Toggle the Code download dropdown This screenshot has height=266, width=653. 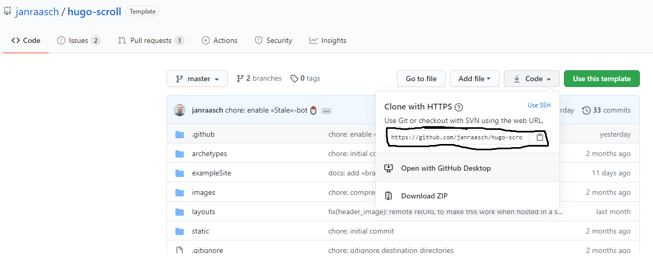(x=532, y=79)
